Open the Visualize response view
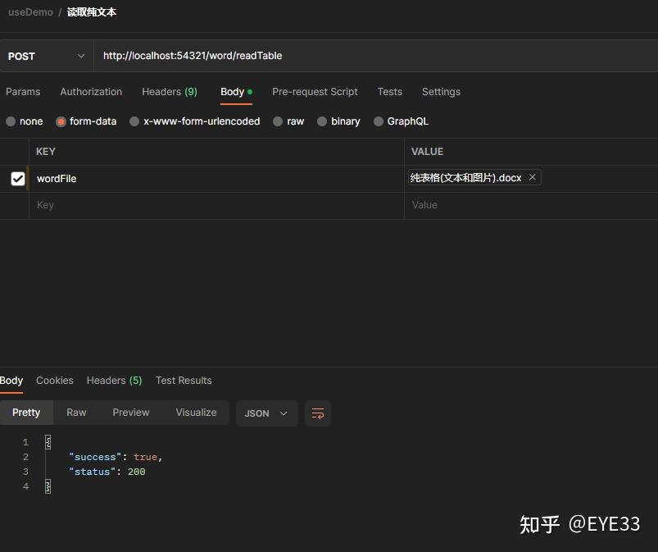 coord(196,412)
